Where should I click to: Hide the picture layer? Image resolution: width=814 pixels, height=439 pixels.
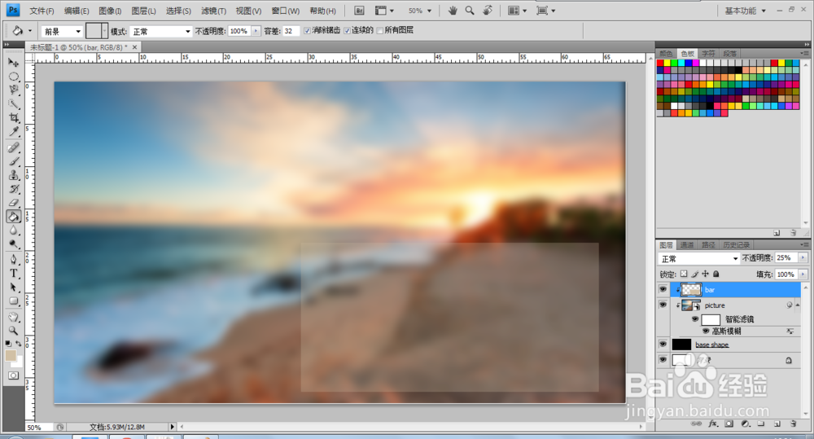pyautogui.click(x=663, y=305)
